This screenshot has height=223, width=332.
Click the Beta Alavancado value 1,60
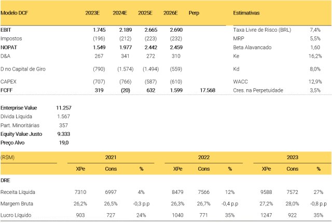[x=316, y=48]
